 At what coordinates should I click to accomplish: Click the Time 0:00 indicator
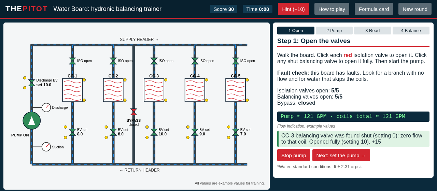(x=257, y=9)
